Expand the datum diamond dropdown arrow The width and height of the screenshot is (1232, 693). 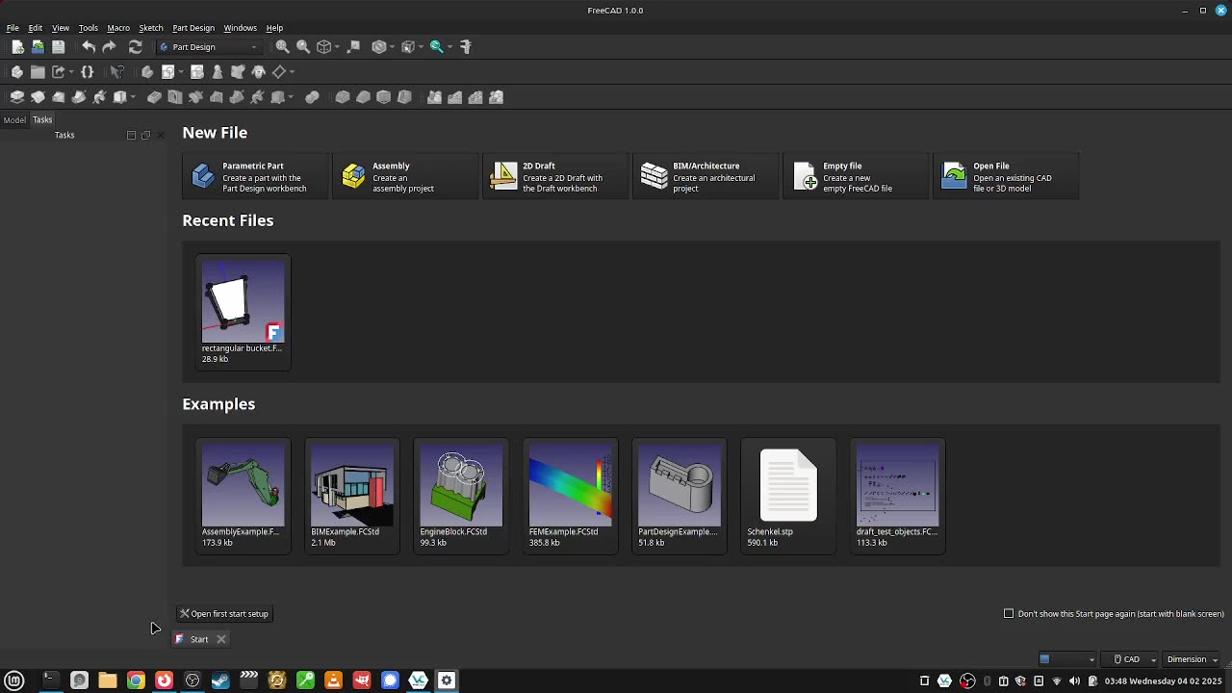[291, 71]
